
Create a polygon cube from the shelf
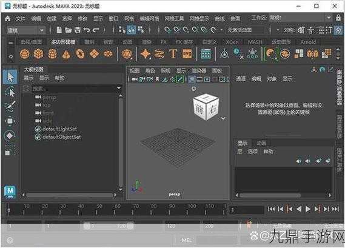tap(39, 54)
